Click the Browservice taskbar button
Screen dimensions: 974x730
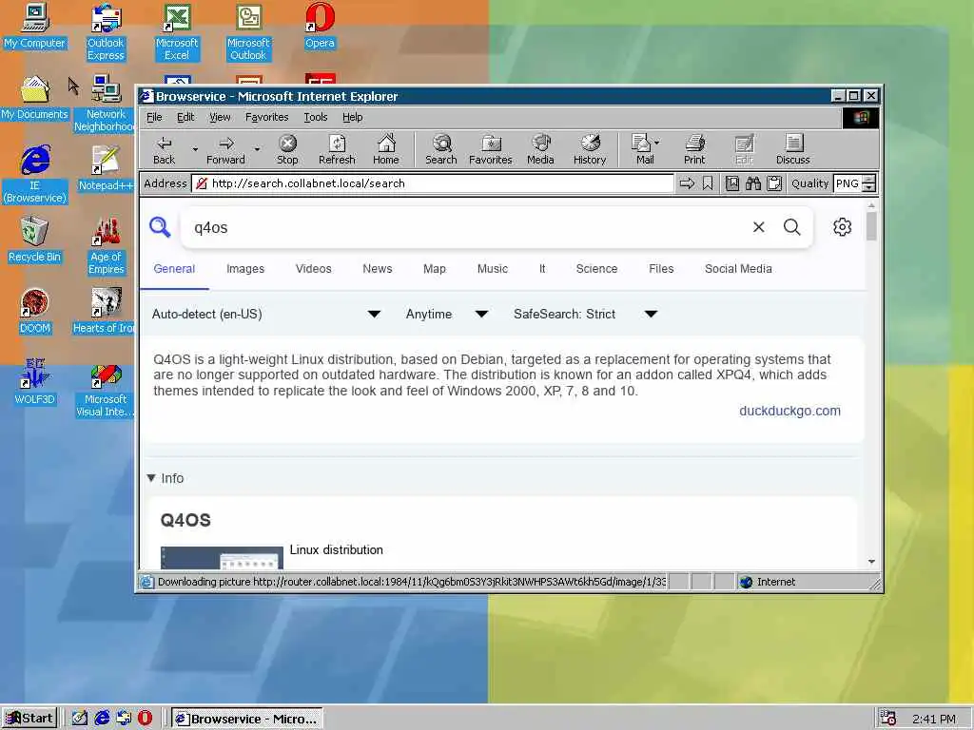click(246, 719)
